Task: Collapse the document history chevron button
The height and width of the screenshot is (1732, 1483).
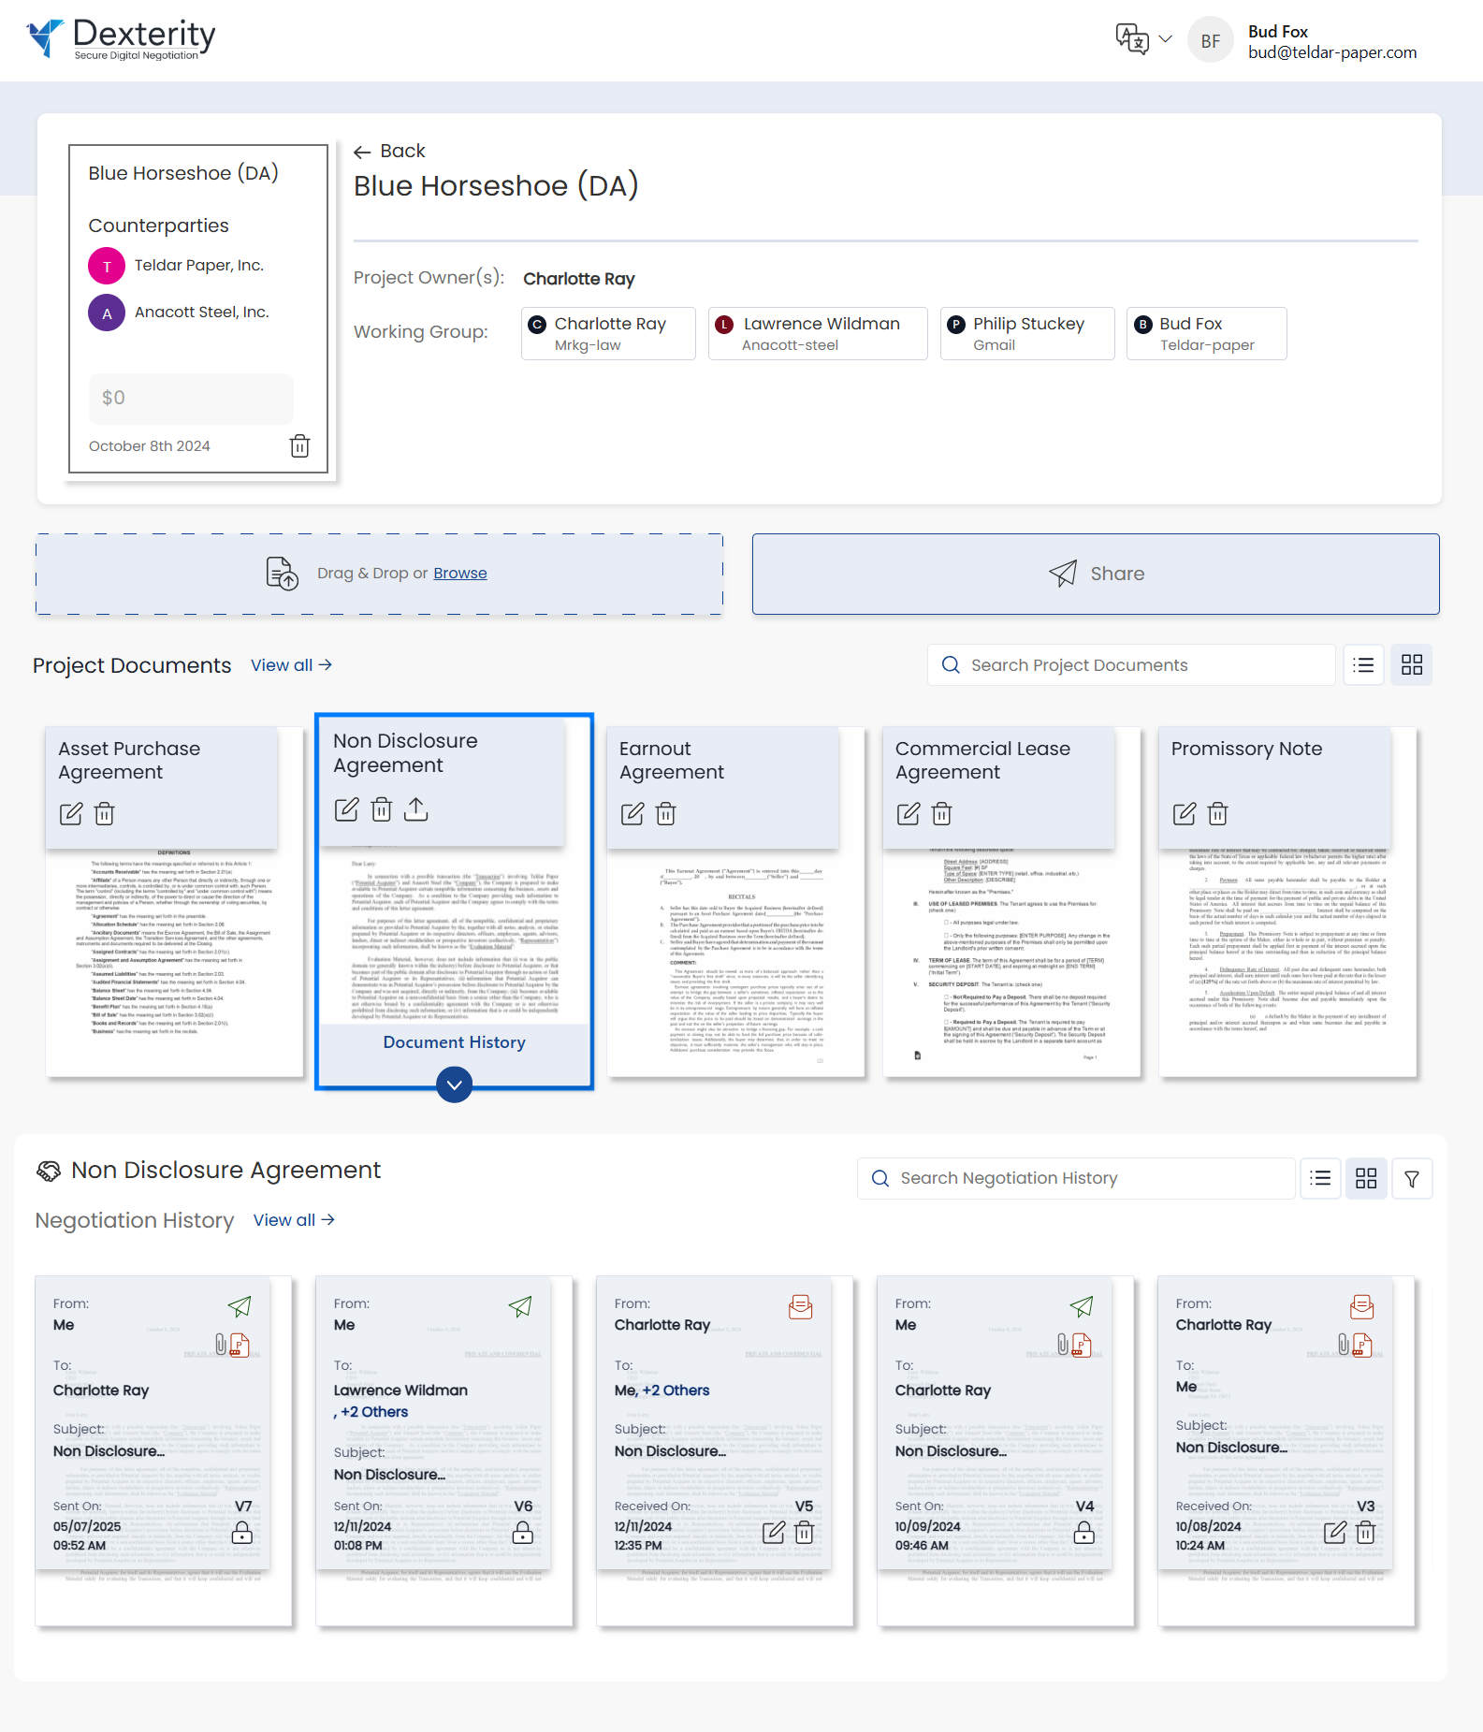Action: click(455, 1085)
